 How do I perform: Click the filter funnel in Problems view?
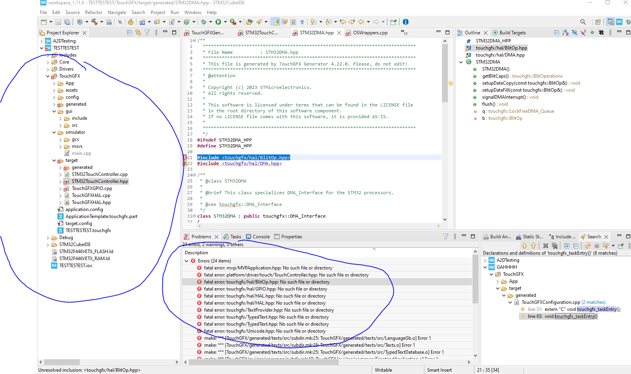446,237
